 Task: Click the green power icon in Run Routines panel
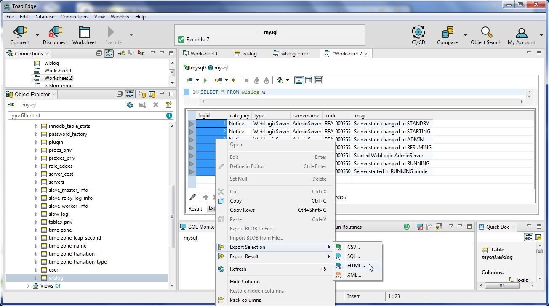(x=406, y=227)
